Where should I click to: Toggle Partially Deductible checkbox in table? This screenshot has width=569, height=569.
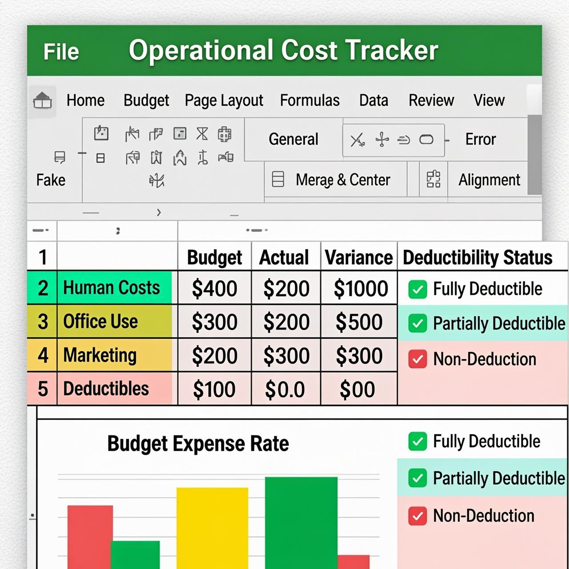[x=417, y=323]
